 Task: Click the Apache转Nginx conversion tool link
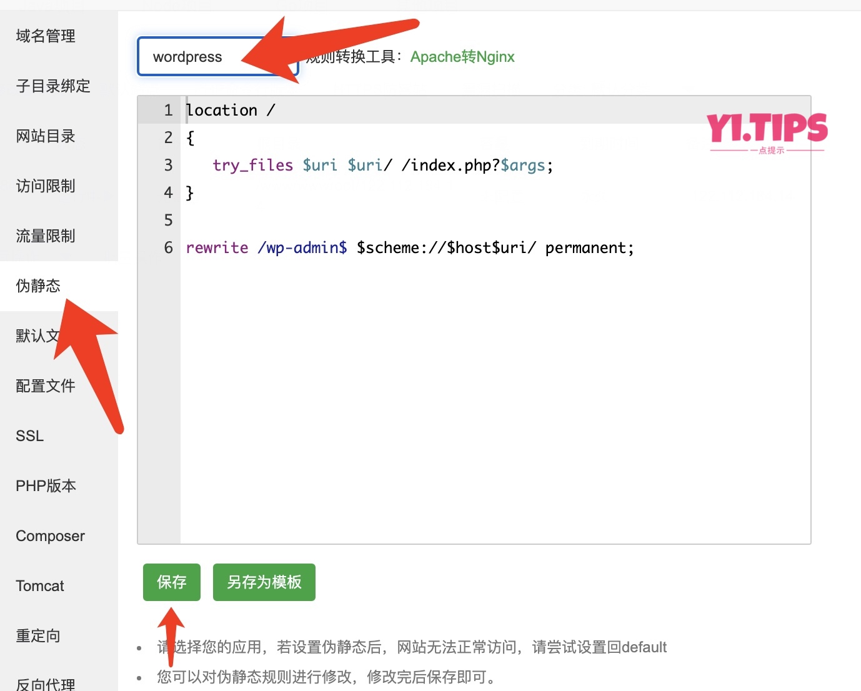point(462,56)
